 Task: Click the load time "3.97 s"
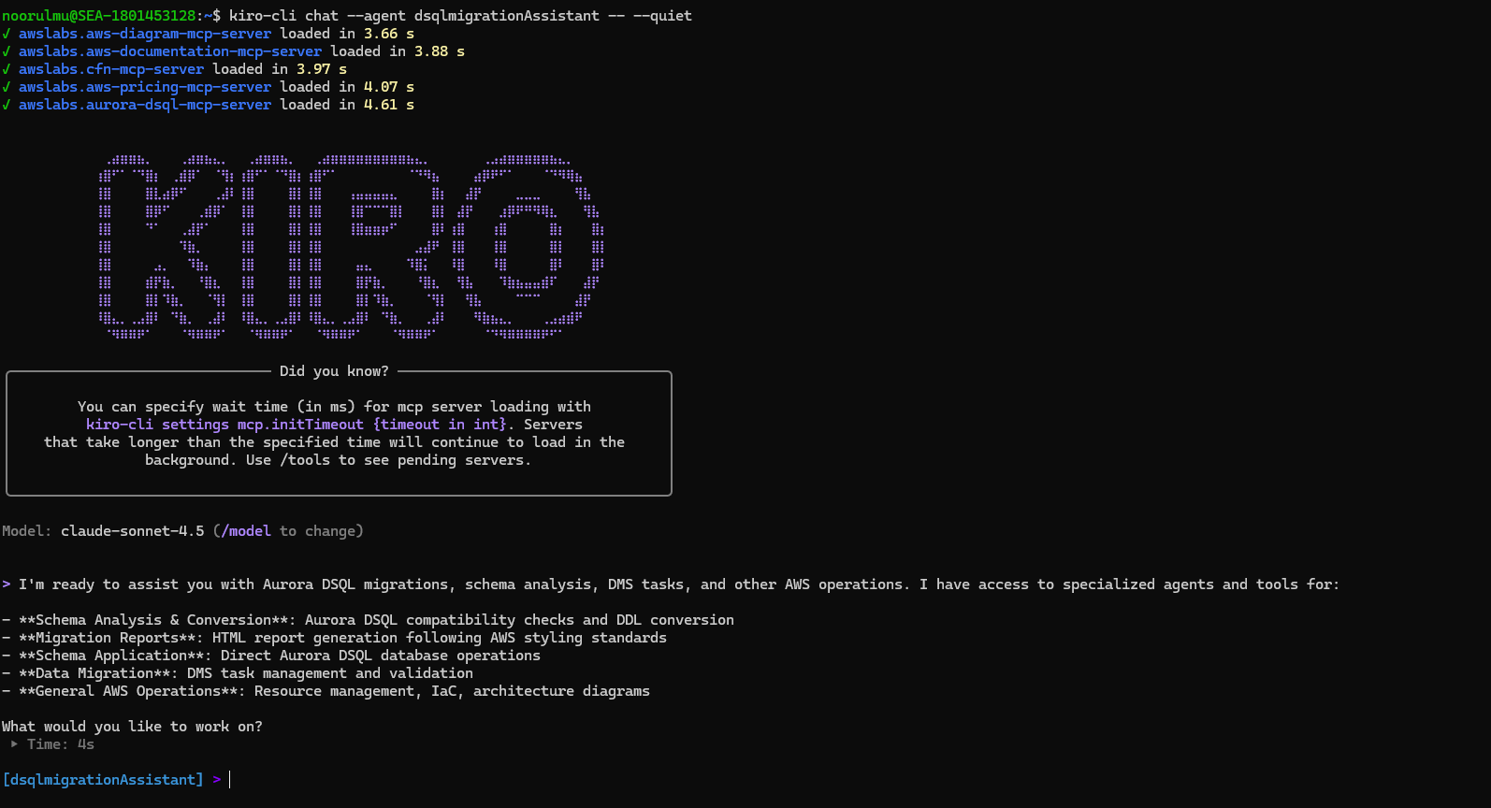click(322, 69)
